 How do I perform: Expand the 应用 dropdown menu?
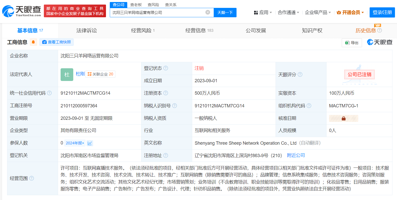(263, 12)
